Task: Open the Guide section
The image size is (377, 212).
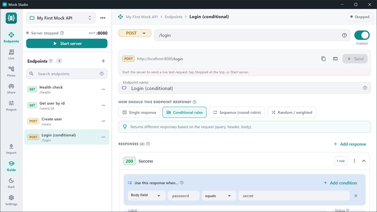Action: tap(11, 166)
